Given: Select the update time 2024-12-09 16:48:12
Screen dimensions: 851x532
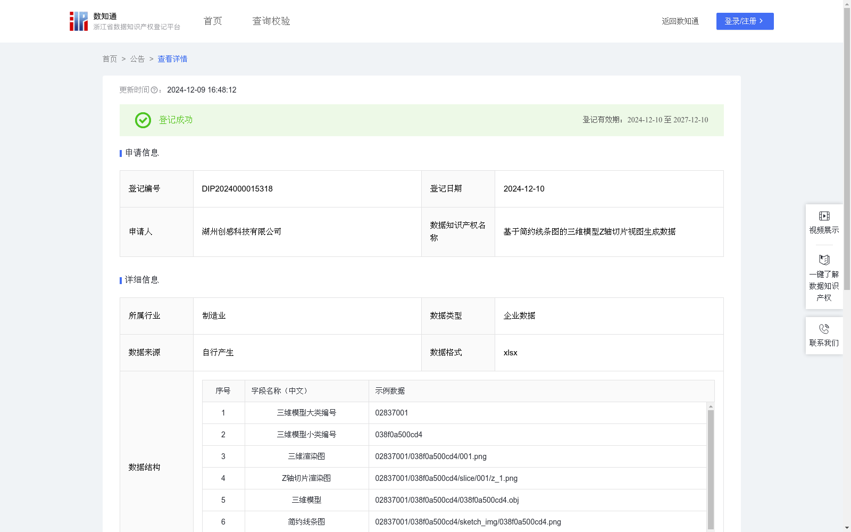Looking at the screenshot, I should (x=202, y=90).
